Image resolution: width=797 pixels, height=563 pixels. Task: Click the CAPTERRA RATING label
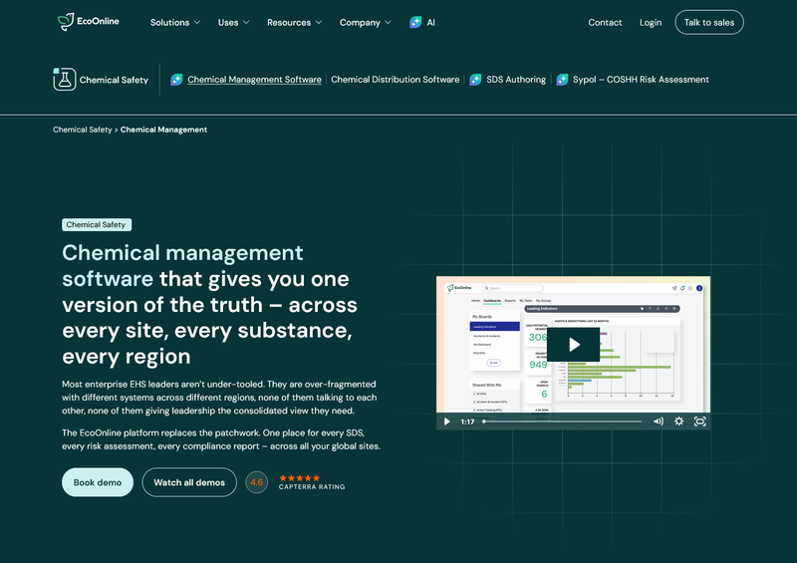point(312,486)
